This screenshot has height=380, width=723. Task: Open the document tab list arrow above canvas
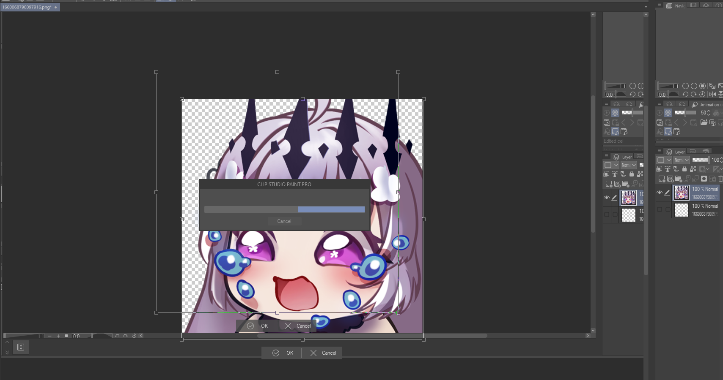[646, 7]
